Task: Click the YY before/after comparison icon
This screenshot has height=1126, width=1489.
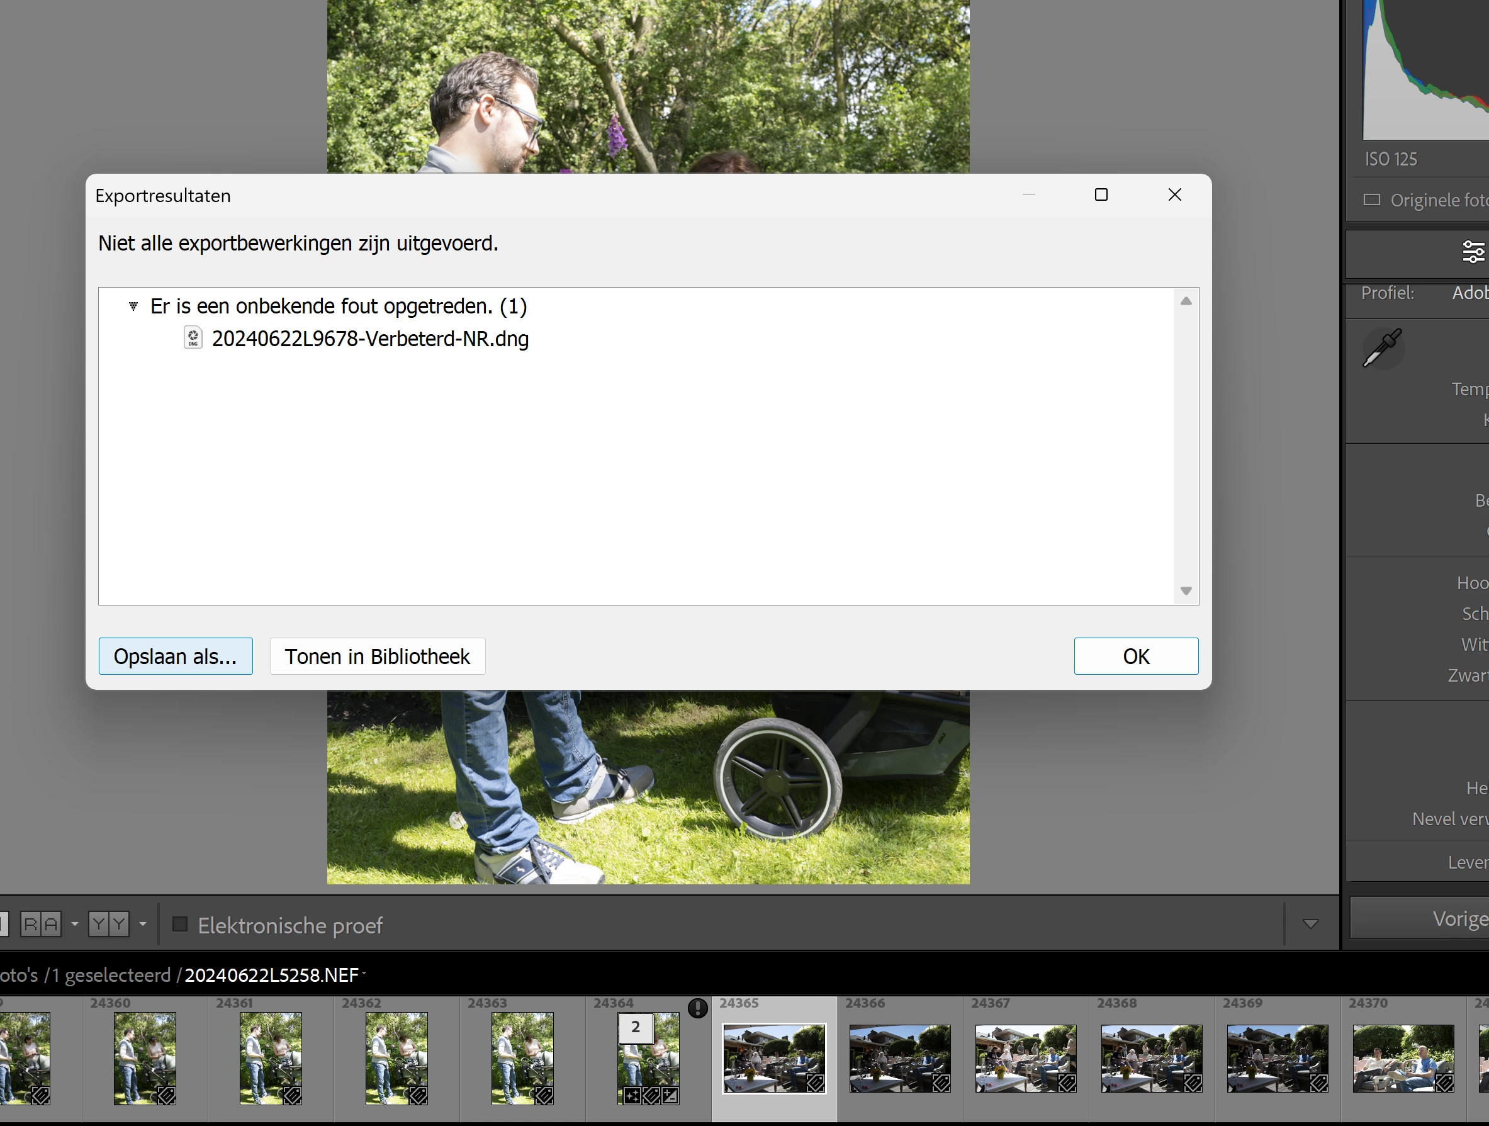Action: tap(108, 924)
